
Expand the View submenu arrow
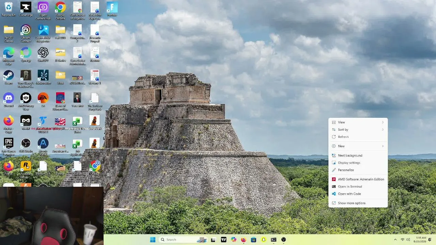[x=383, y=122]
